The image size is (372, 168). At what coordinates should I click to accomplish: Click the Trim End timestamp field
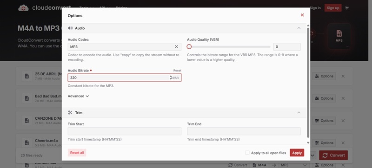tap(244, 131)
